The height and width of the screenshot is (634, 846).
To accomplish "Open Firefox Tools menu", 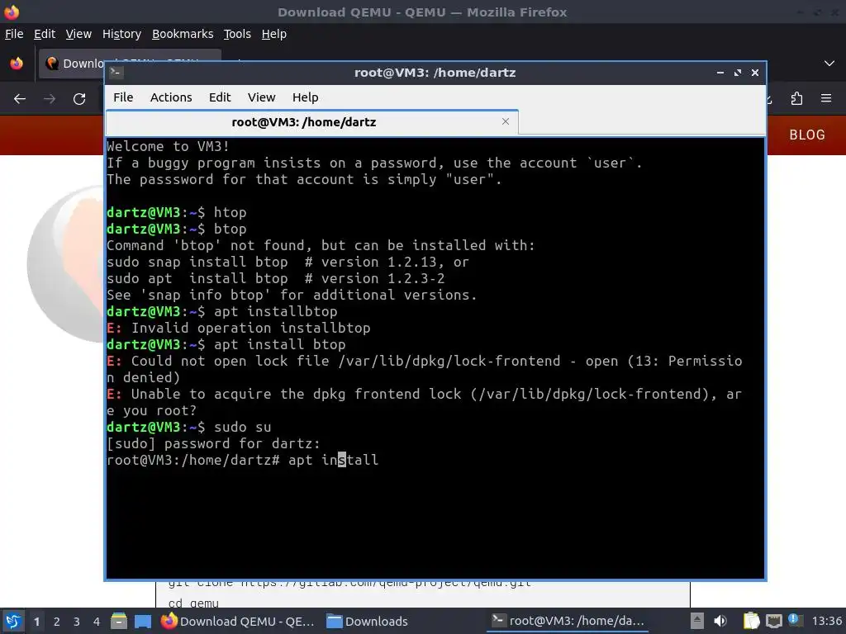I will (x=237, y=34).
